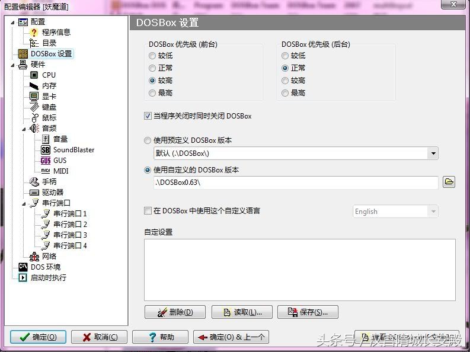Click the custom DOSBox path field

296,183
